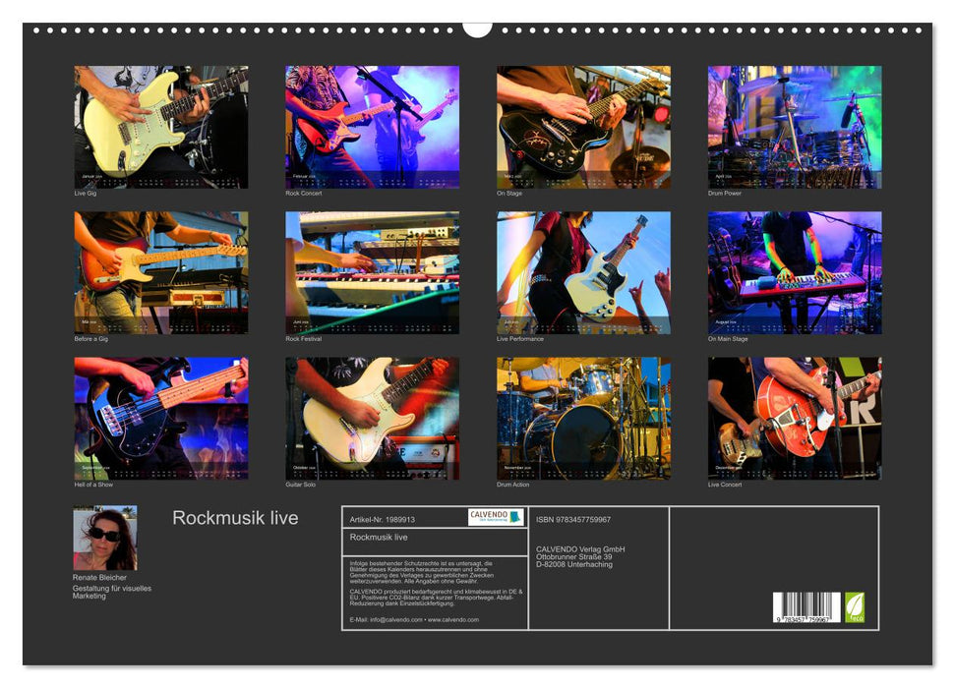This screenshot has width=955, height=688.
Task: Click the barcode at bottom right
Action: (806, 607)
